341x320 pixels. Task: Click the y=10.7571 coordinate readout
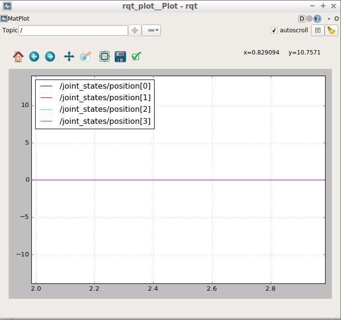point(304,53)
